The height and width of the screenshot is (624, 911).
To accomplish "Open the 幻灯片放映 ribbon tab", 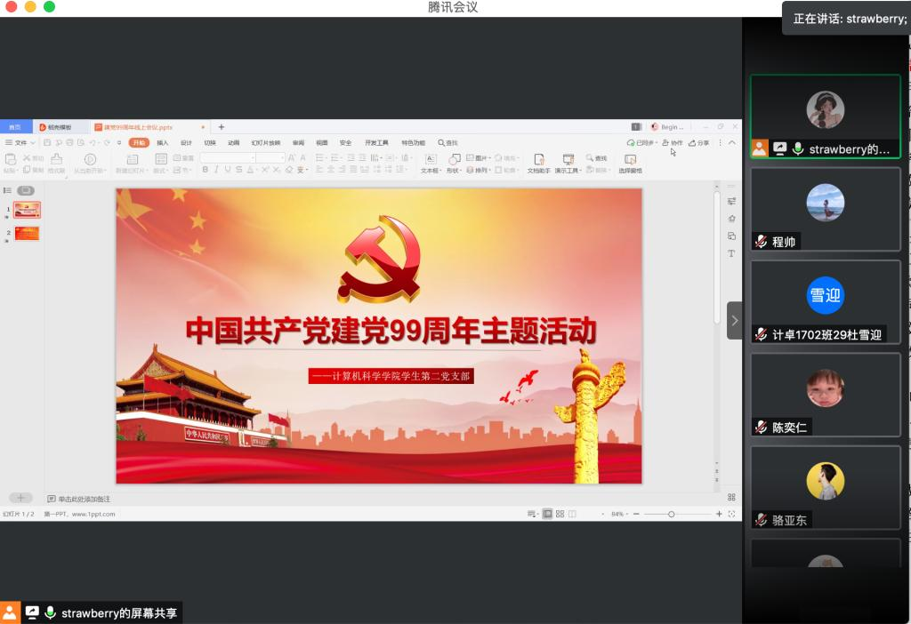I will pyautogui.click(x=265, y=142).
